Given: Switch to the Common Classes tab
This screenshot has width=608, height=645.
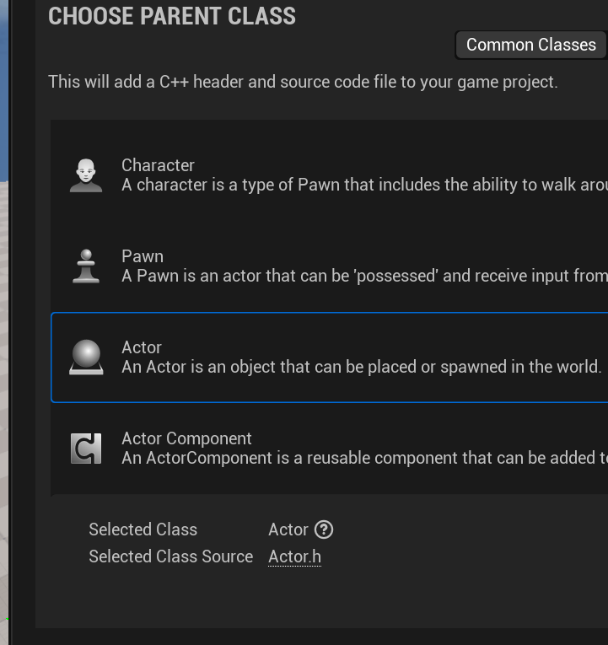Looking at the screenshot, I should point(531,45).
